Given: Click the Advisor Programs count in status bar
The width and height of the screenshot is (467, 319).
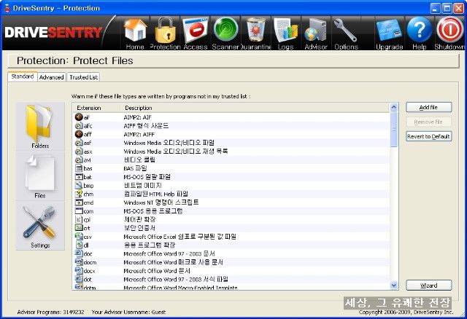Looking at the screenshot, I should click(x=50, y=312).
